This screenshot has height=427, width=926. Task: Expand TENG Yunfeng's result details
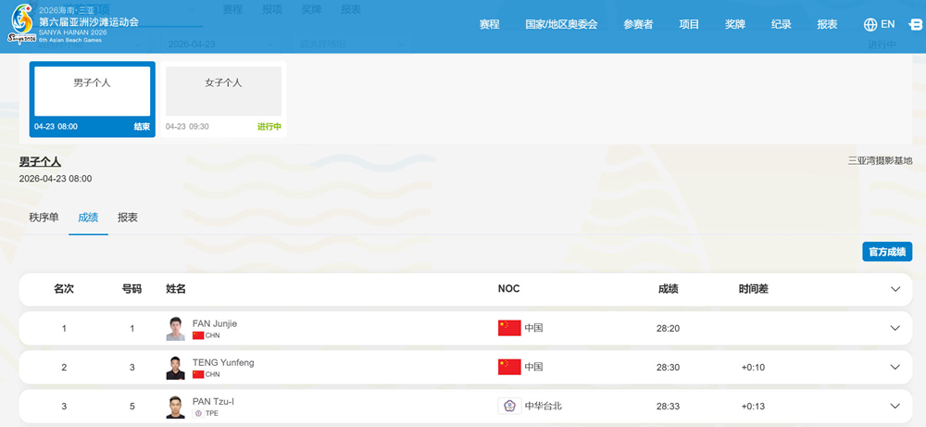pos(895,368)
